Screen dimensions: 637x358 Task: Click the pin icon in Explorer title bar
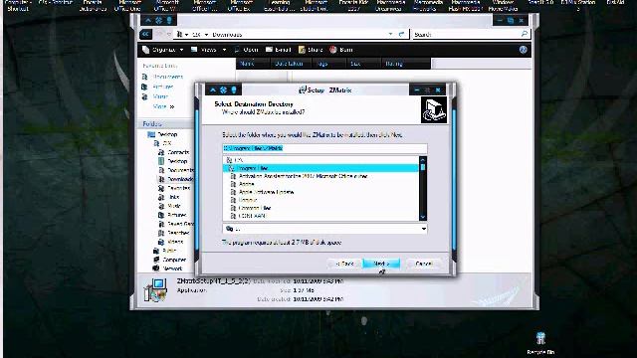169,20
